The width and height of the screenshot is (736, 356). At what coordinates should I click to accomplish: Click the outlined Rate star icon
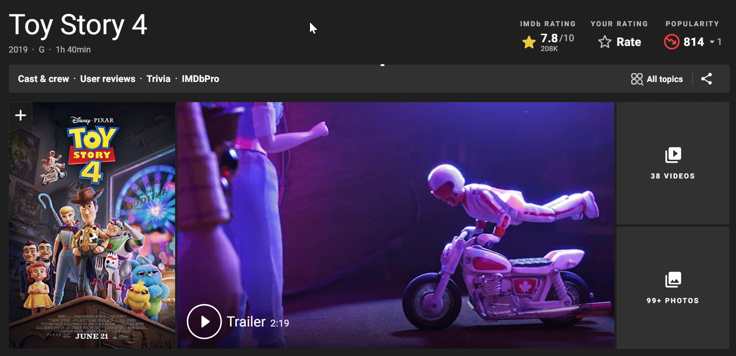coord(605,42)
